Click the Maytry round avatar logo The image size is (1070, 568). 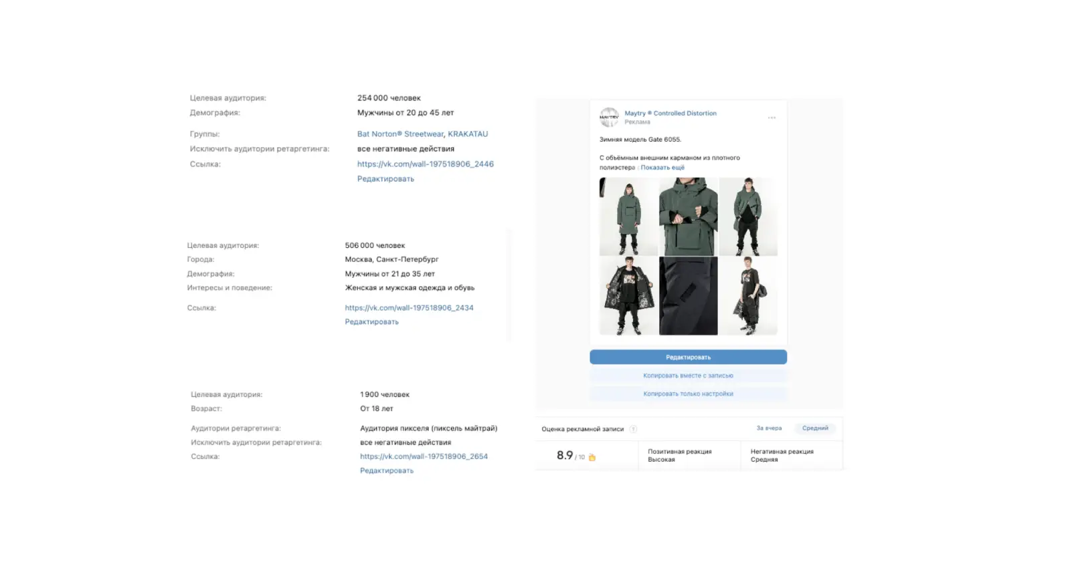pos(609,117)
